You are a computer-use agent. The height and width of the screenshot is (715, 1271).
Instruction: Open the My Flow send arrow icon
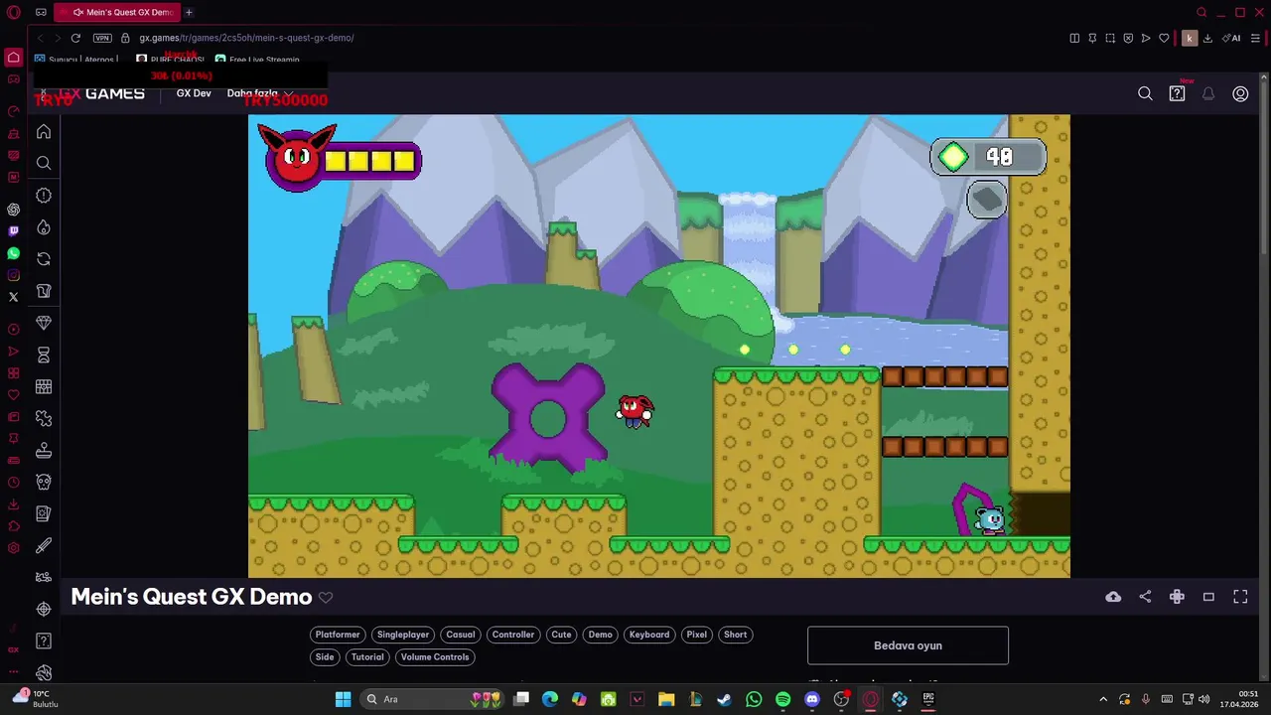tap(1146, 38)
